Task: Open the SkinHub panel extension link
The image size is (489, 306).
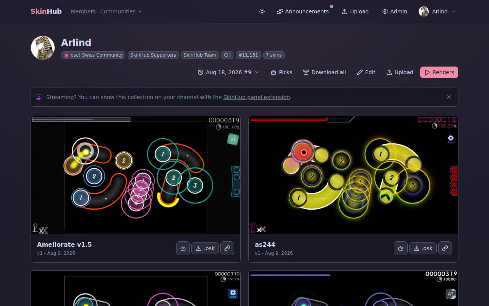Action: pyautogui.click(x=257, y=97)
